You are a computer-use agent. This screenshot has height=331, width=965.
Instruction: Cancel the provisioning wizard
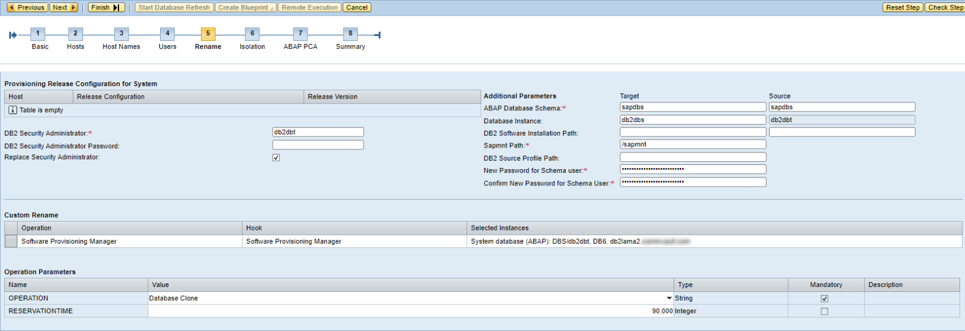pos(357,7)
